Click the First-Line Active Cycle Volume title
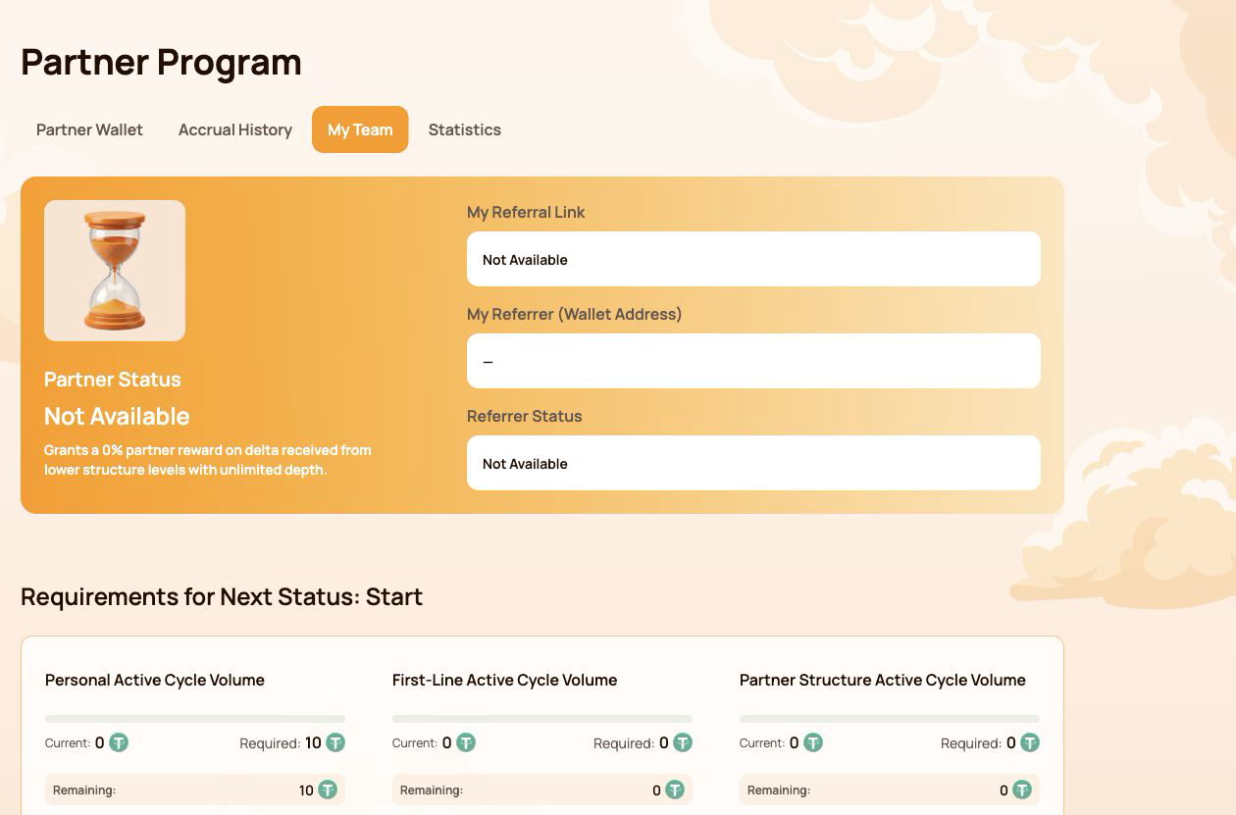This screenshot has height=815, width=1236. tap(505, 680)
